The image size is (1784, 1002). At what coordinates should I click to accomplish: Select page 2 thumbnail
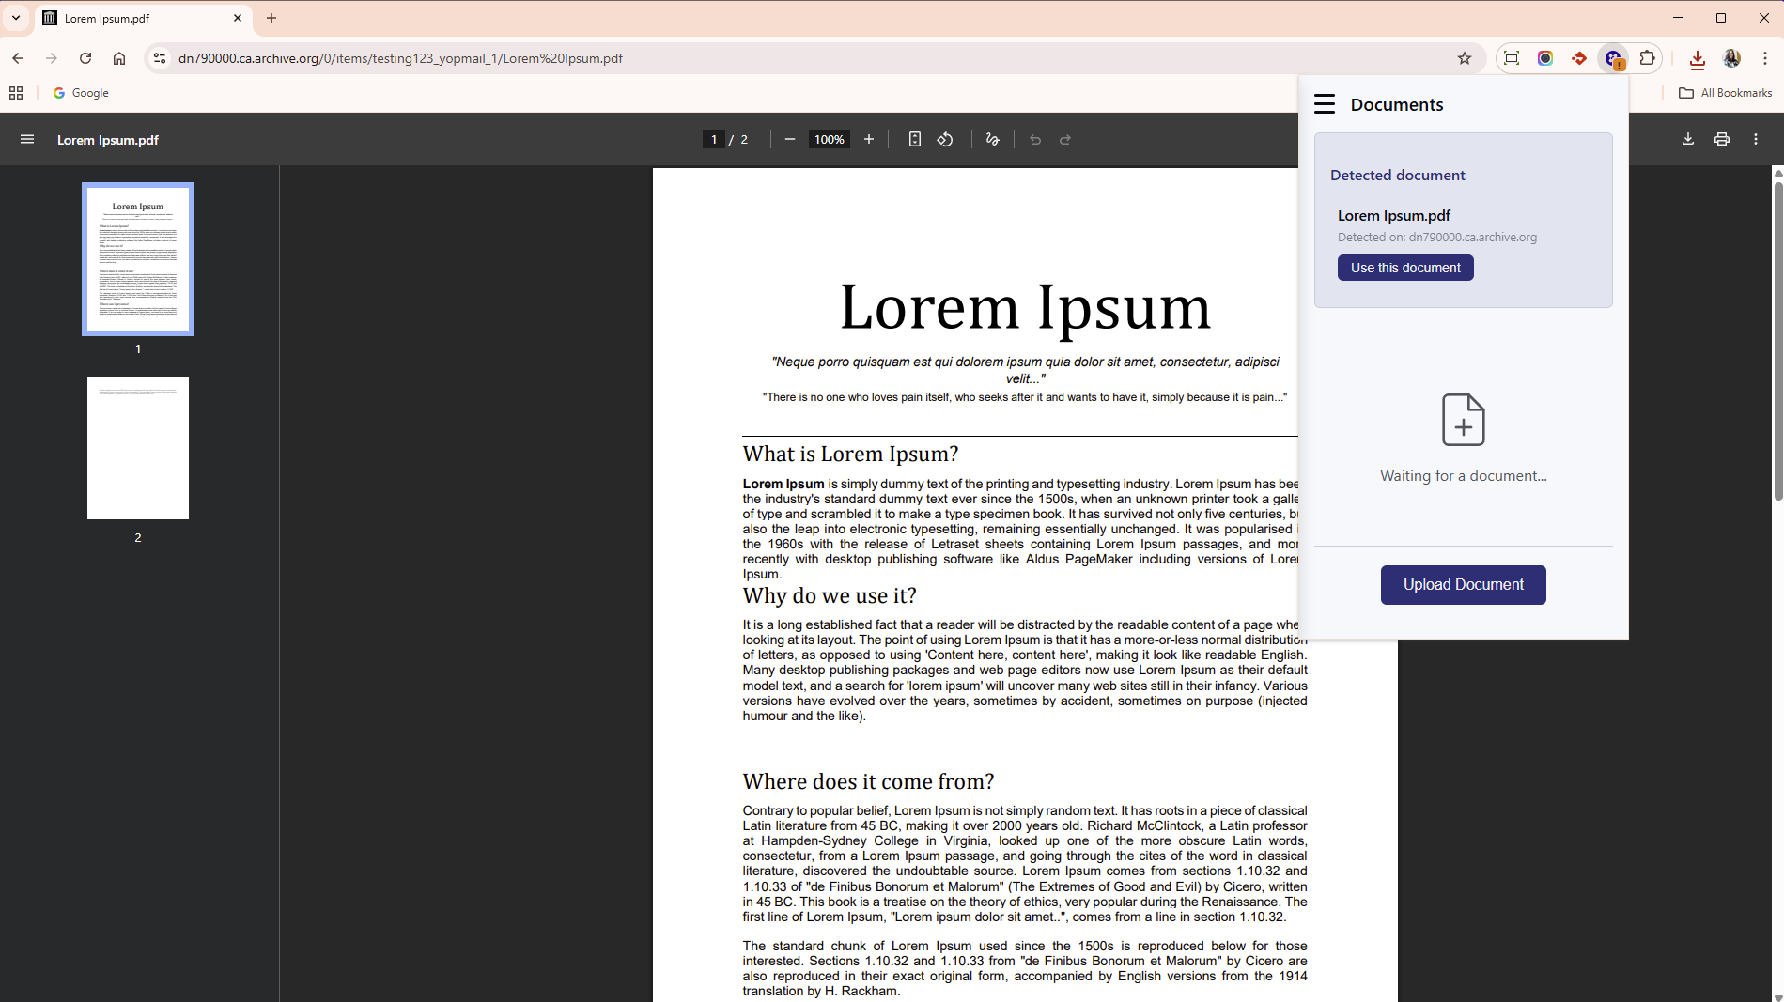tap(138, 448)
